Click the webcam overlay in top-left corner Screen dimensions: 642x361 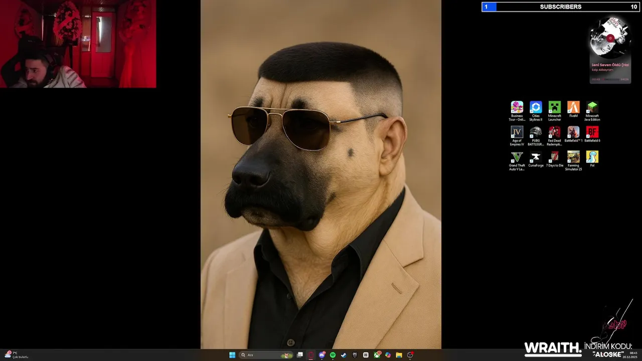point(78,44)
